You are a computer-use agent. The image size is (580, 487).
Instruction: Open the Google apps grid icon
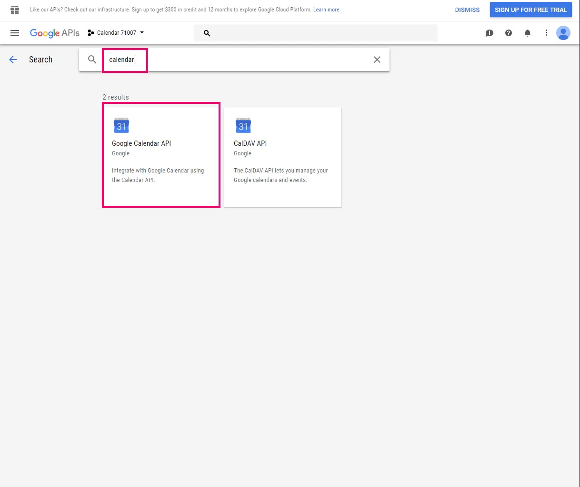pyautogui.click(x=14, y=10)
